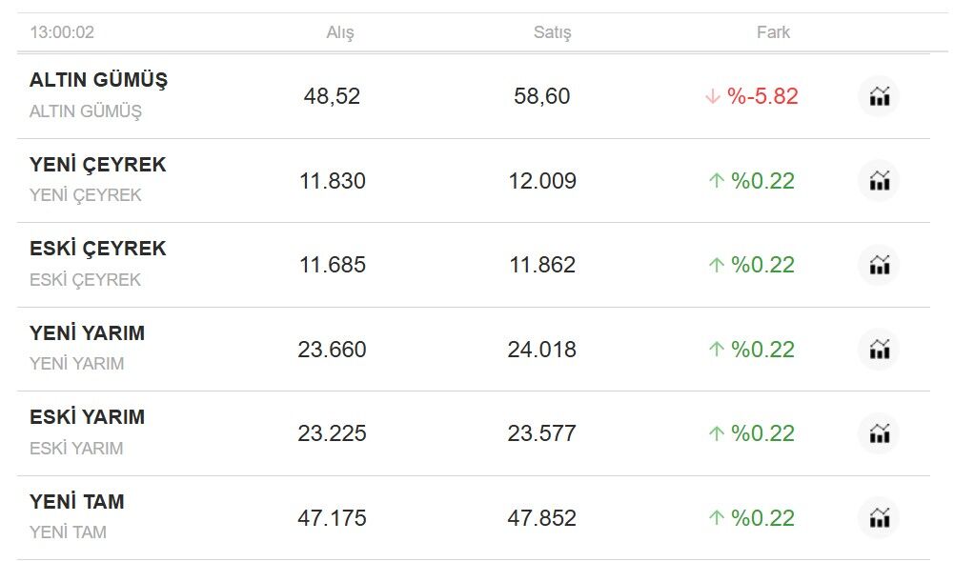
Task: Open chart icon for ALTIN GÜMÜŞ row
Action: pyautogui.click(x=879, y=96)
